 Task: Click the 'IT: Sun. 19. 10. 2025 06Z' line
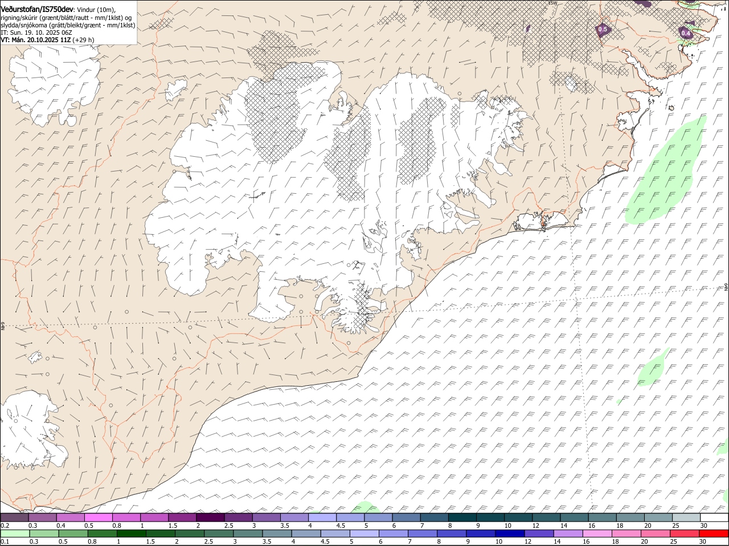click(36, 32)
